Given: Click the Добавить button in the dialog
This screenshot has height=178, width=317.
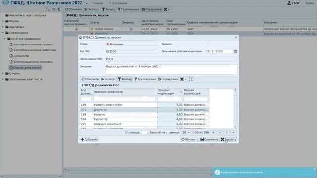Looking at the screenshot, I should pos(89,139).
